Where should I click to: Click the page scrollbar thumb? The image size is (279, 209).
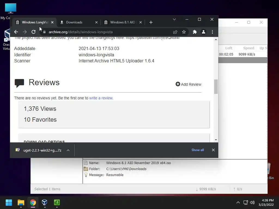tap(216, 87)
